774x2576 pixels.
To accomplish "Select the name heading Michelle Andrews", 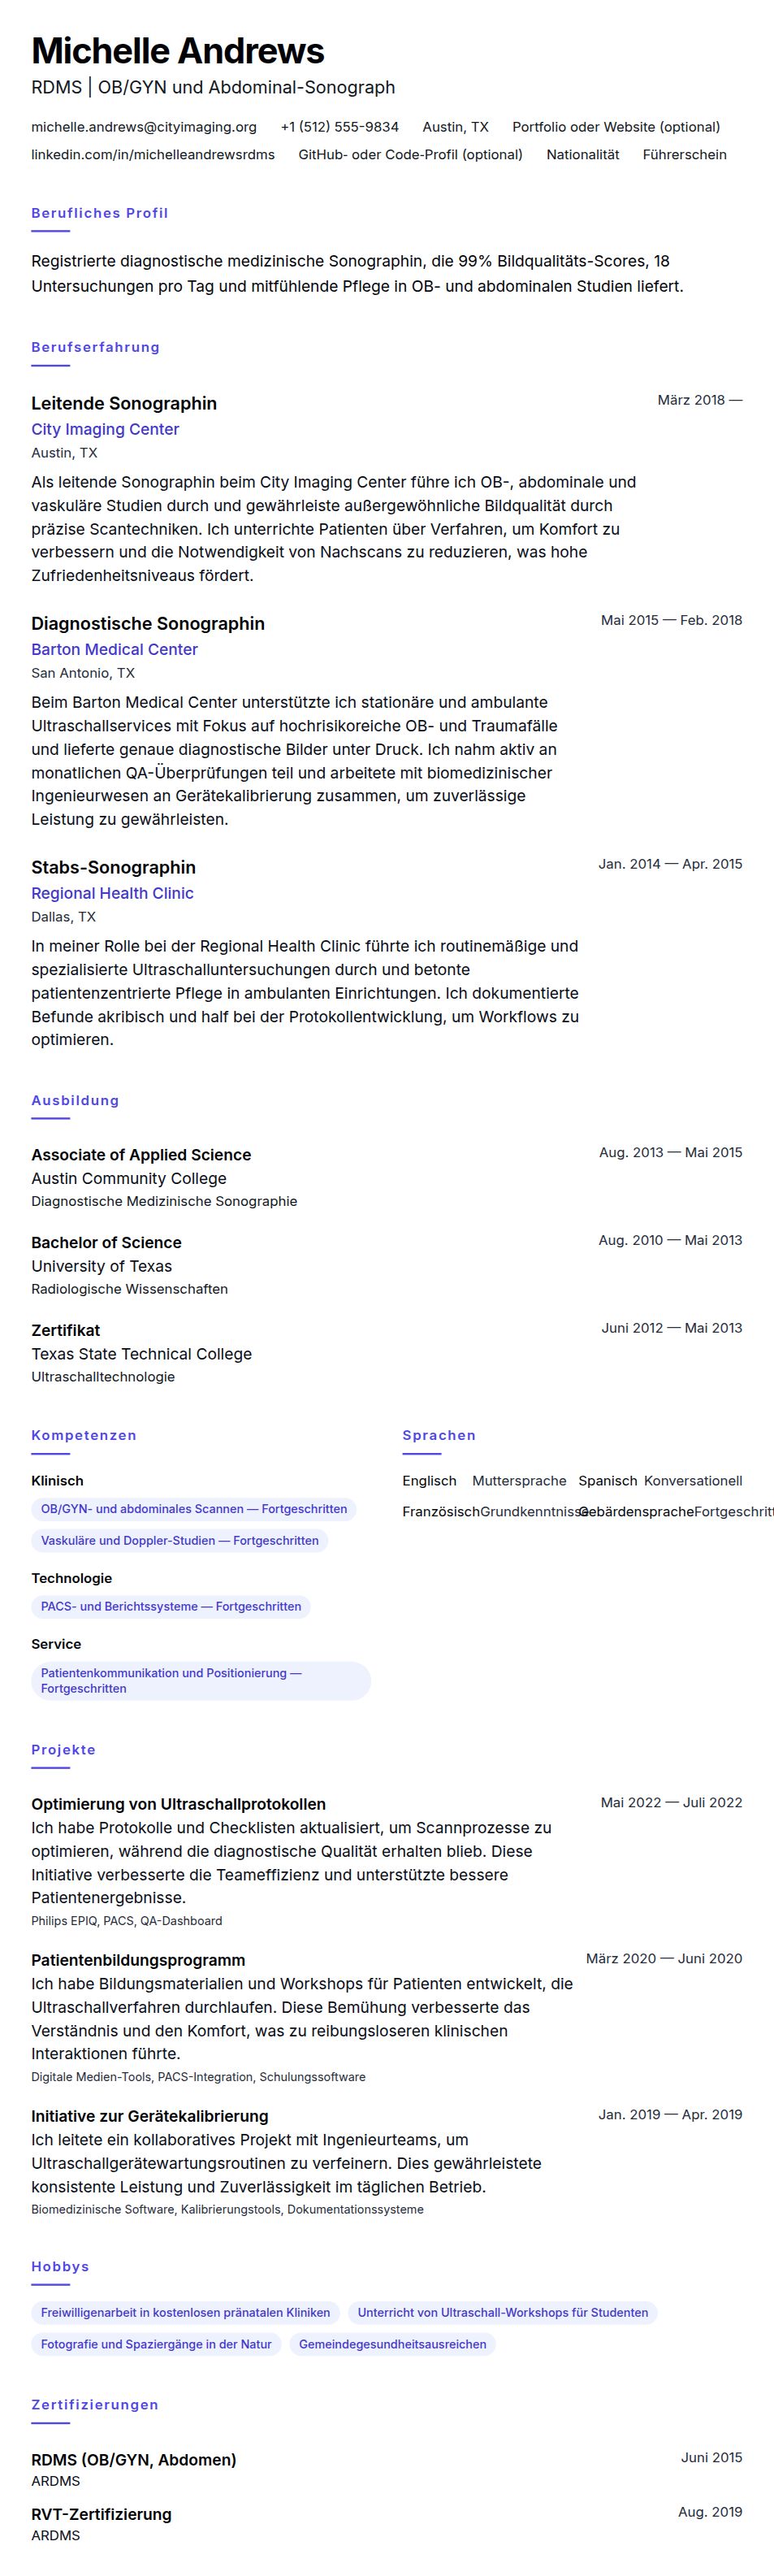I will 178,50.
